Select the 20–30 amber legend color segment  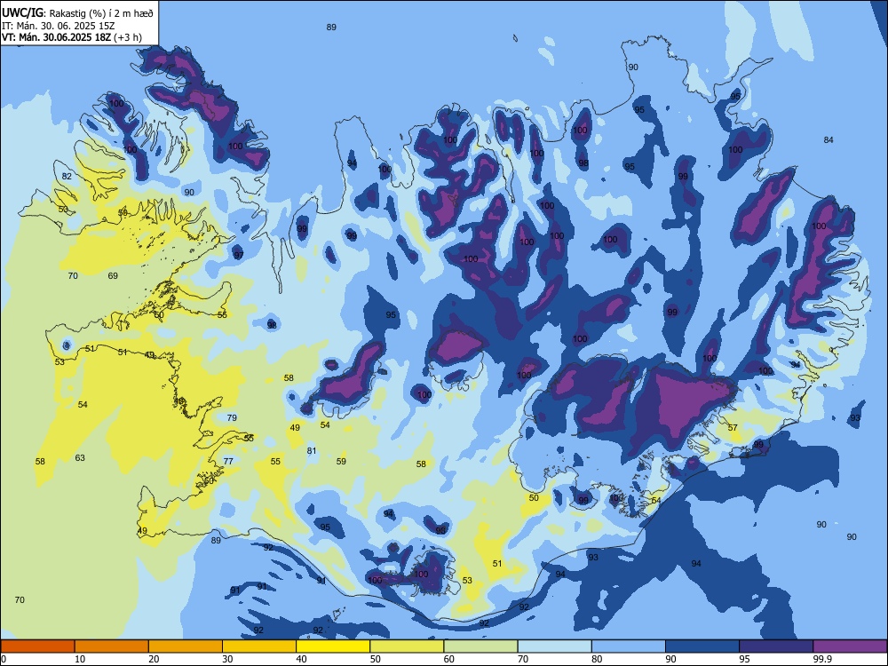(186, 646)
